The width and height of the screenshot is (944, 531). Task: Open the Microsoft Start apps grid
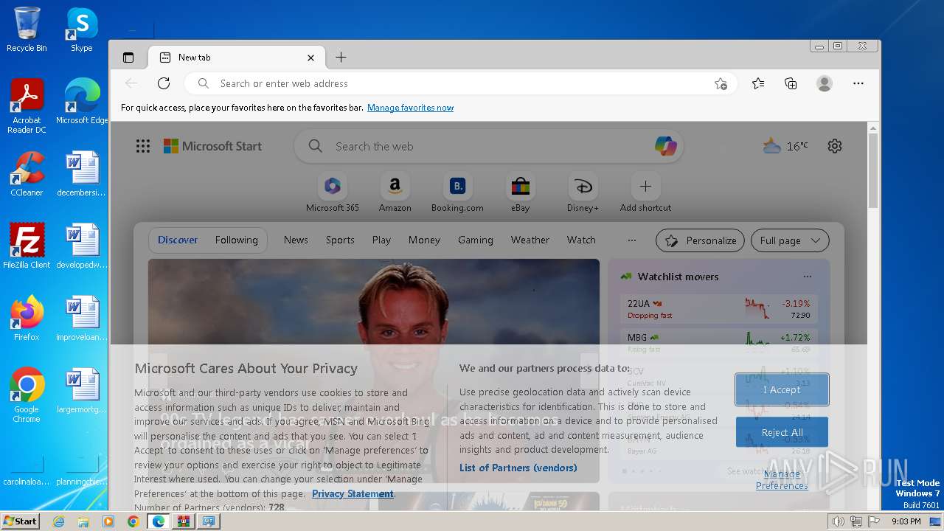tap(143, 146)
